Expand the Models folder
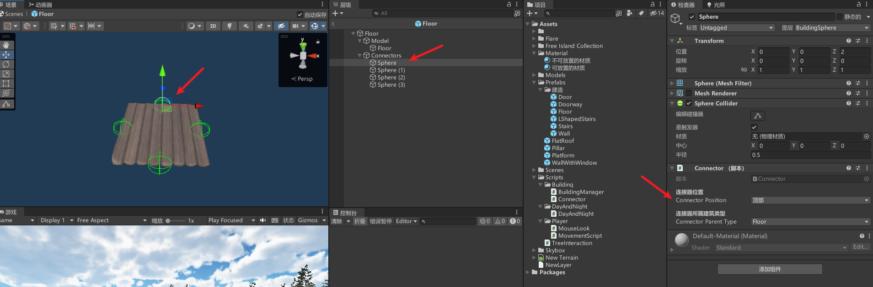 click(x=534, y=75)
